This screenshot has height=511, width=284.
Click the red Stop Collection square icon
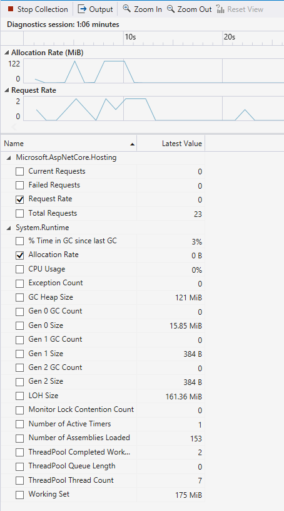coord(10,9)
